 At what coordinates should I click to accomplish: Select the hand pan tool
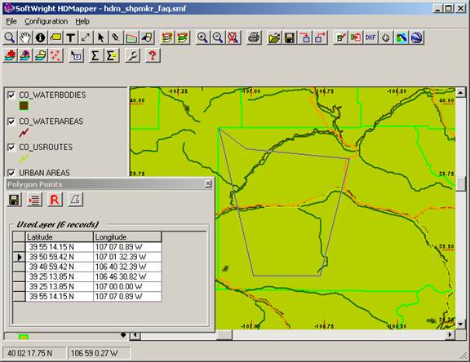tap(25, 38)
